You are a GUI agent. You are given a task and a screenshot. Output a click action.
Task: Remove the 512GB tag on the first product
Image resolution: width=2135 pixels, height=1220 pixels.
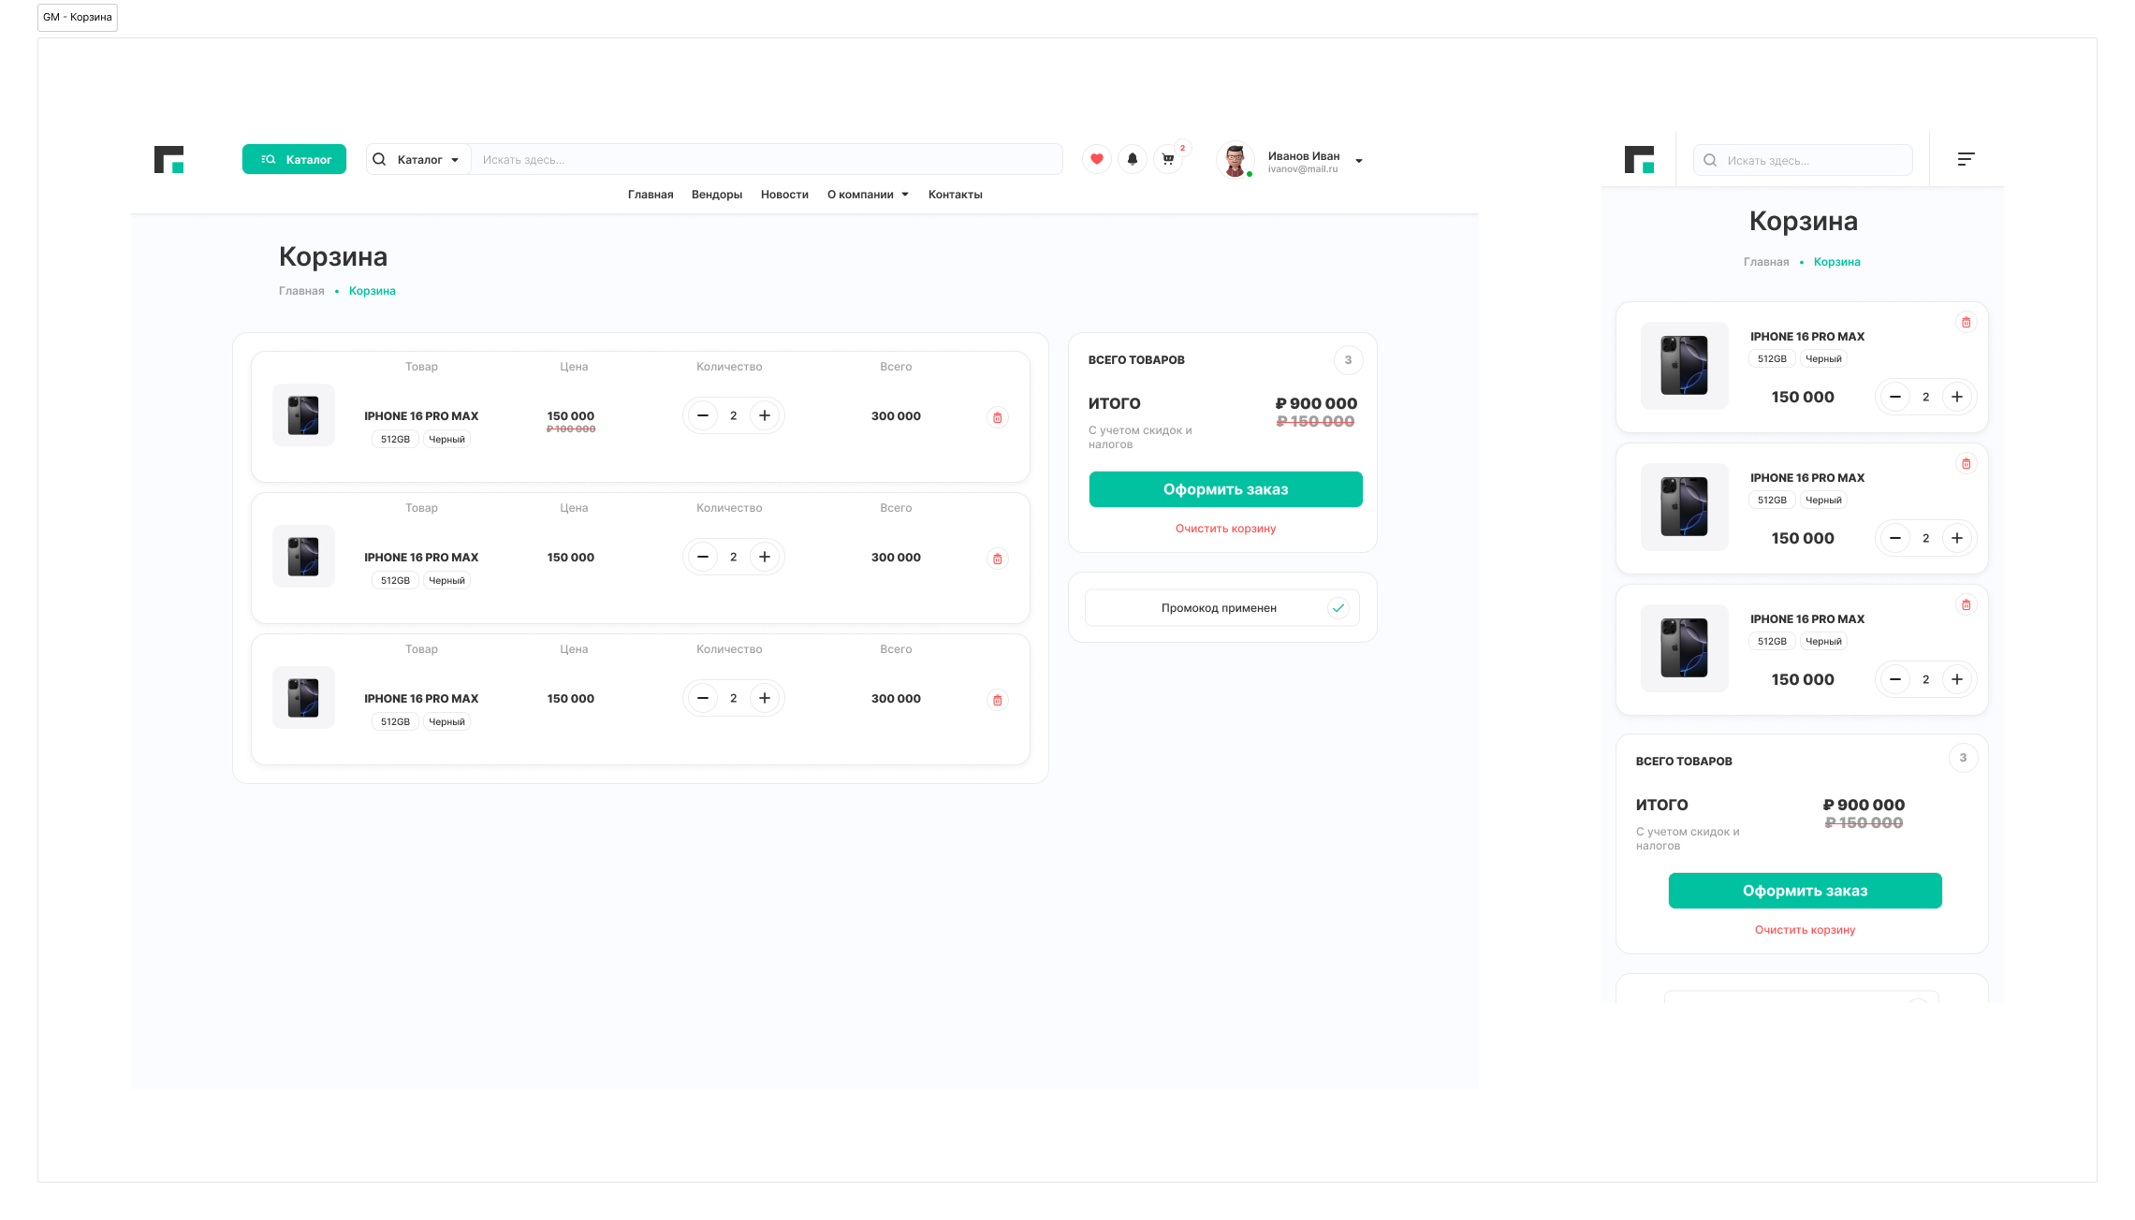(394, 438)
